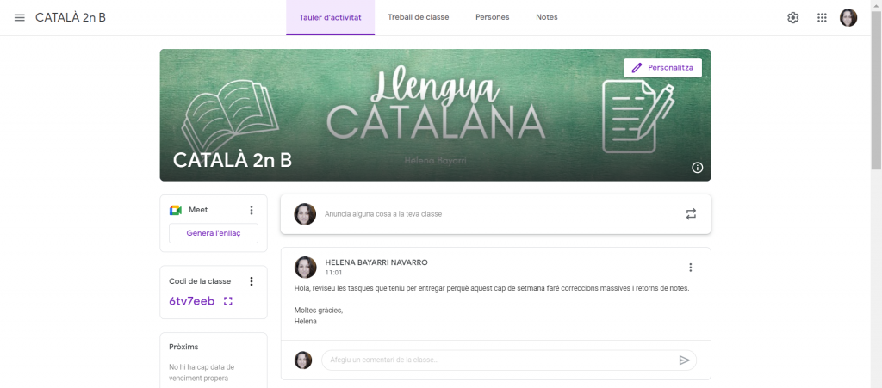Image resolution: width=882 pixels, height=388 pixels.
Task: Open options for Helena's announcement
Action: point(691,268)
